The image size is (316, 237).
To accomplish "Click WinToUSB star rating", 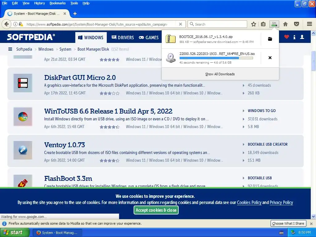I will tap(110, 127).
